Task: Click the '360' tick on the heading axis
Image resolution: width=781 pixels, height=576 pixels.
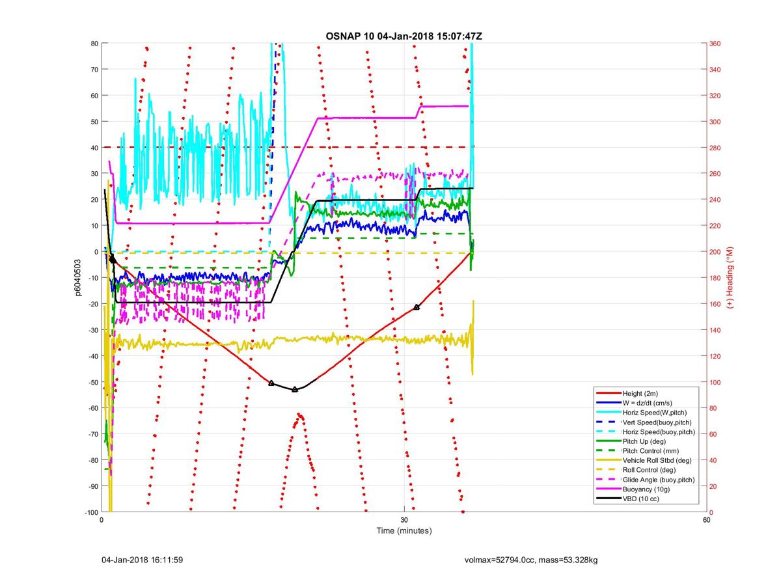Action: point(717,44)
